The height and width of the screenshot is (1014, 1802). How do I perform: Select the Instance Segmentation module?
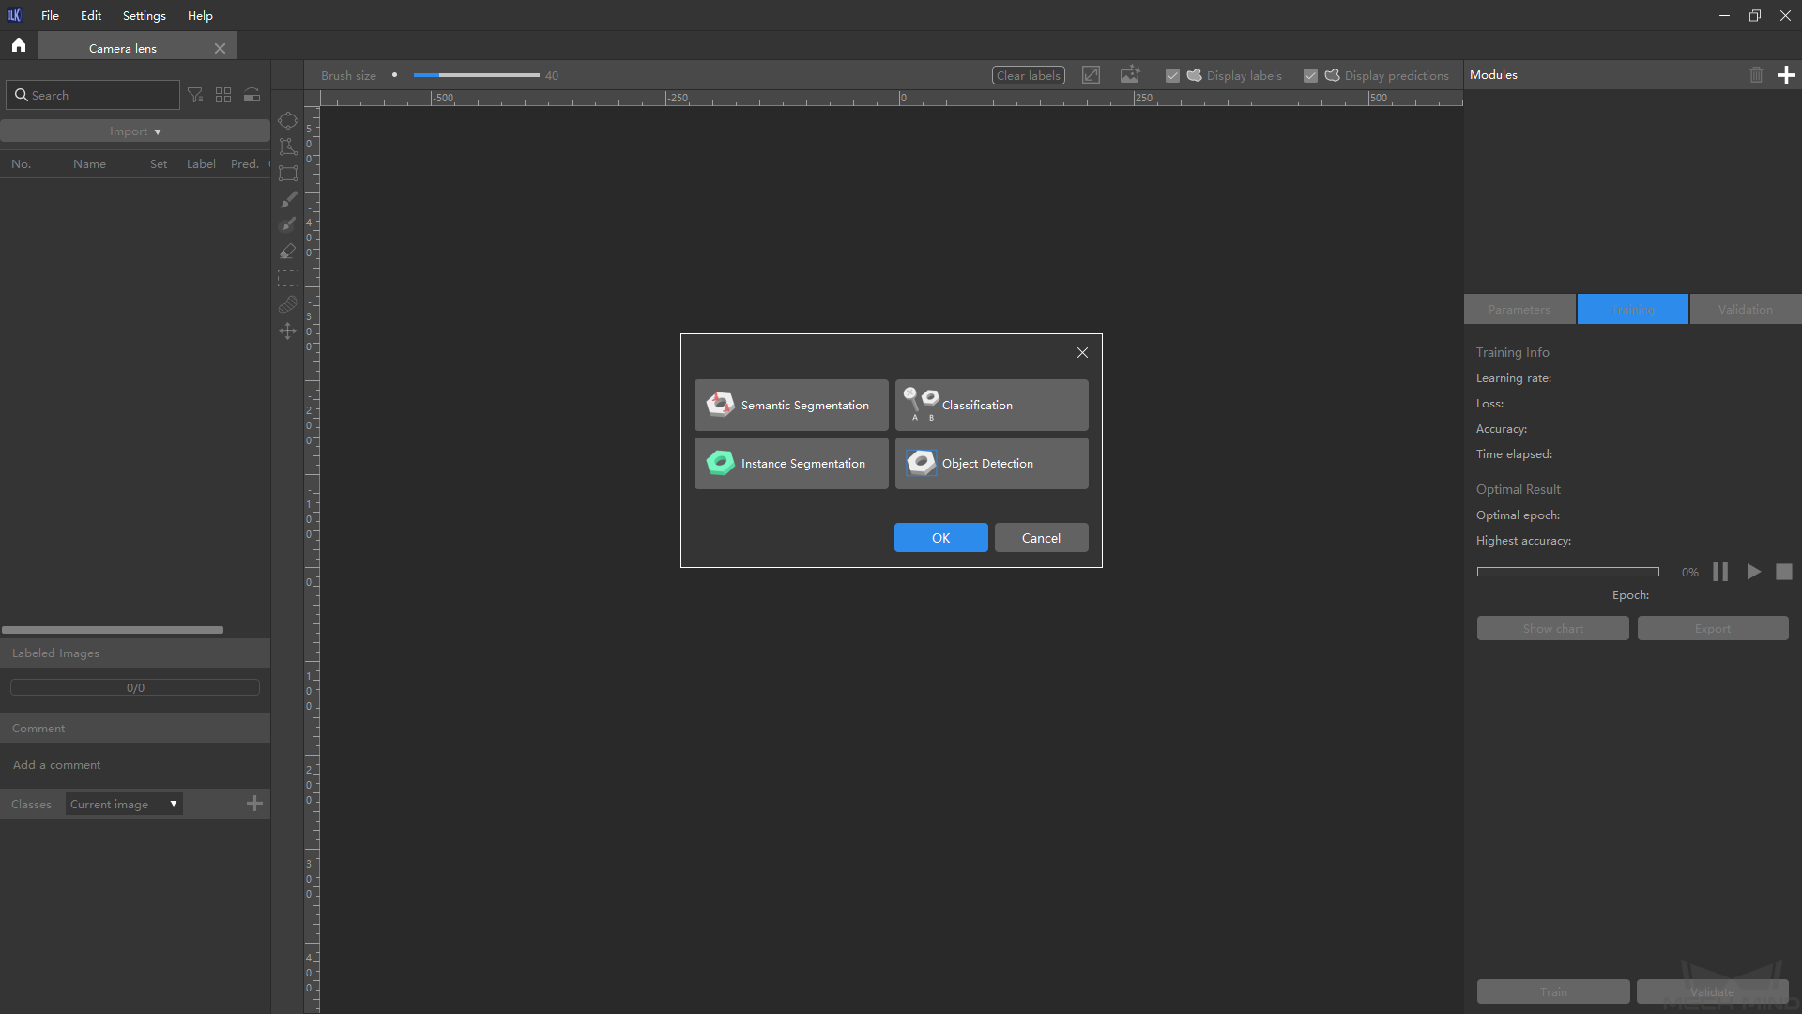(791, 463)
